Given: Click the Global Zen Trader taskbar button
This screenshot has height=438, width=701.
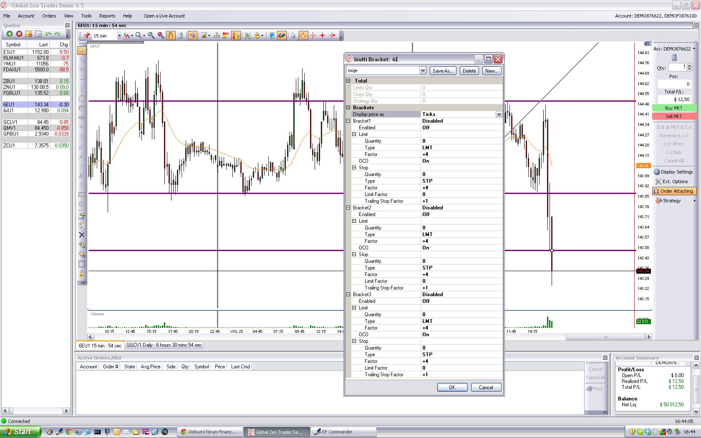Looking at the screenshot, I should click(x=277, y=432).
